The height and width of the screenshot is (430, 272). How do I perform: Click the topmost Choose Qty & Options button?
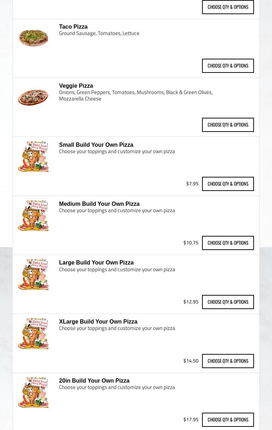pyautogui.click(x=228, y=7)
